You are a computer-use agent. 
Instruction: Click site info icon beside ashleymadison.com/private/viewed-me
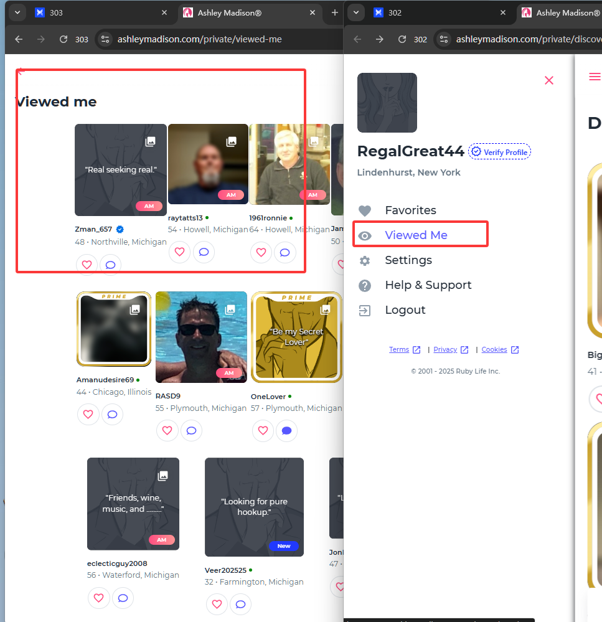(105, 39)
